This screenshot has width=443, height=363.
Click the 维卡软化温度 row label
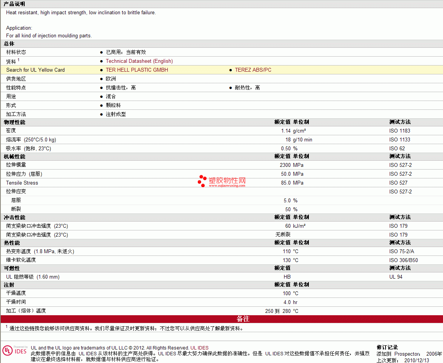point(21,260)
